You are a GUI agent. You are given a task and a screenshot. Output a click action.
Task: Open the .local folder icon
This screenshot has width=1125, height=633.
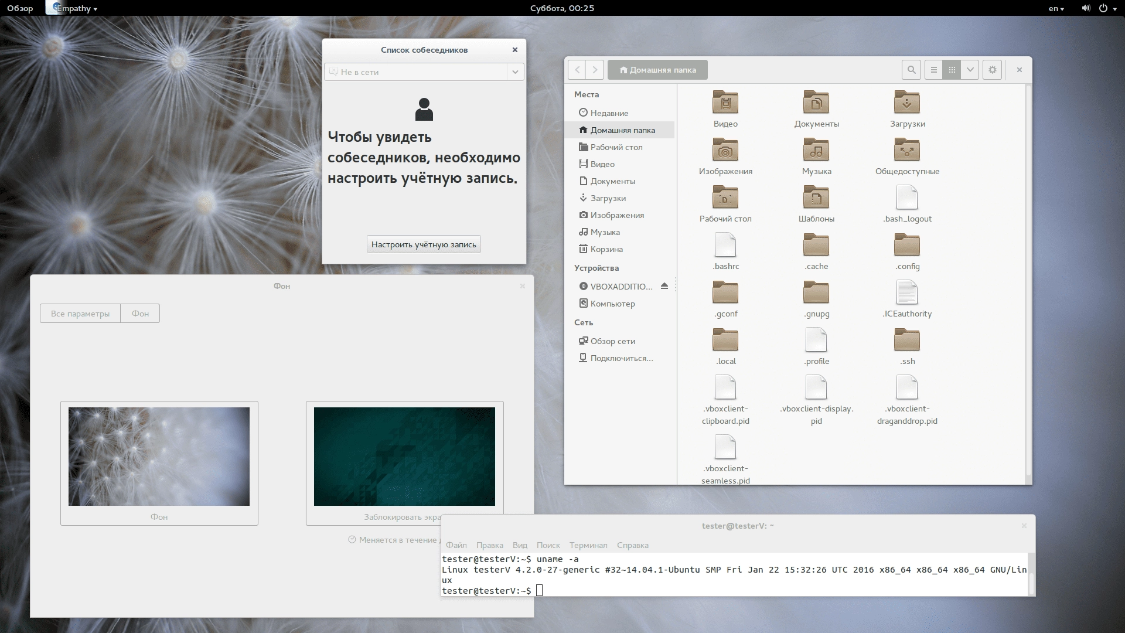tap(725, 340)
